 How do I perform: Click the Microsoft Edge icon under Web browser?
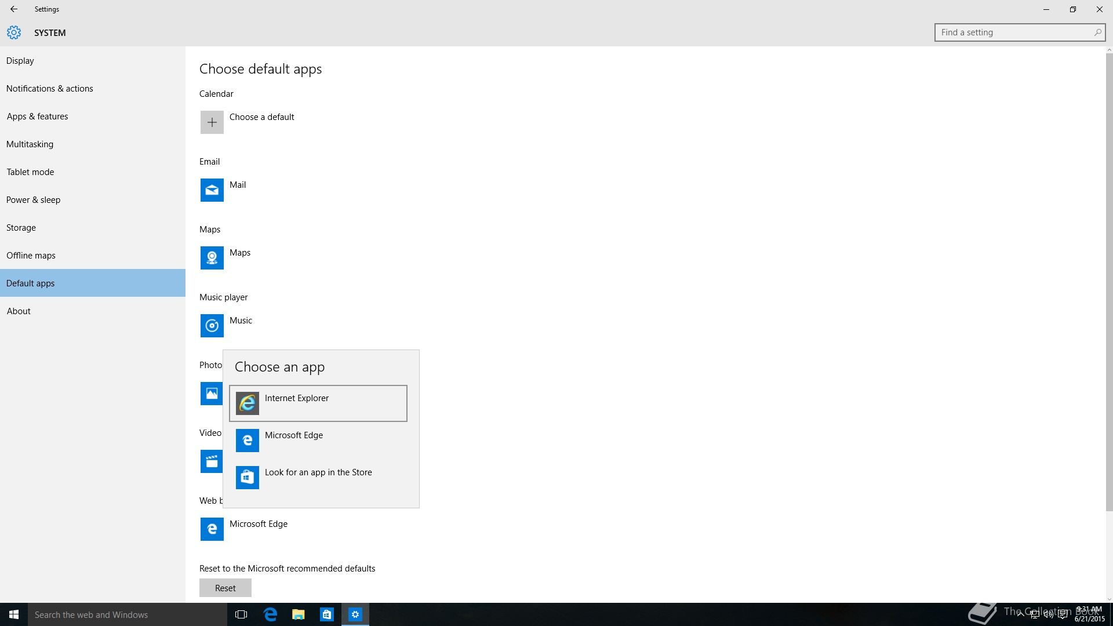click(212, 529)
